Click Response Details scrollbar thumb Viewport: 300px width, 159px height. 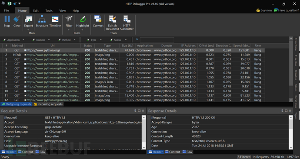click(x=291, y=124)
